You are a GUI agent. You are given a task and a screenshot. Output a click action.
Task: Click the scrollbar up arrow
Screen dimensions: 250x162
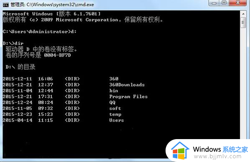[x=243, y=14]
